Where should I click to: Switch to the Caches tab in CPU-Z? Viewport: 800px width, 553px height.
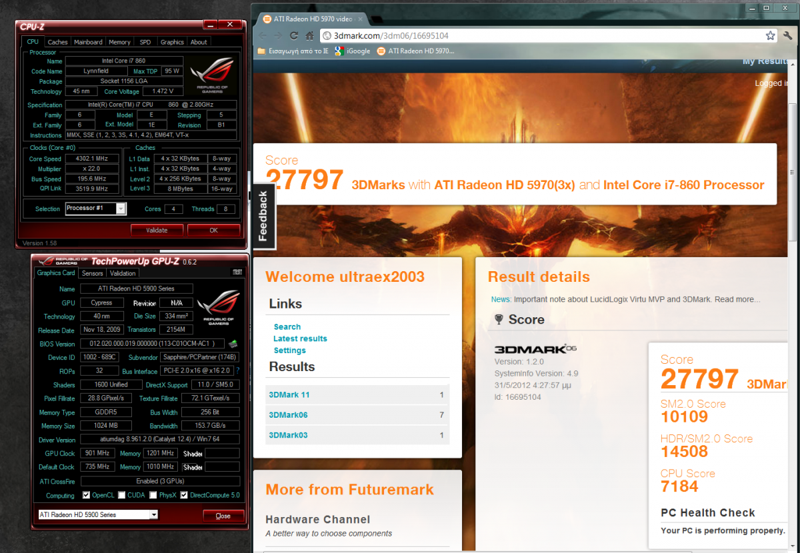point(57,42)
